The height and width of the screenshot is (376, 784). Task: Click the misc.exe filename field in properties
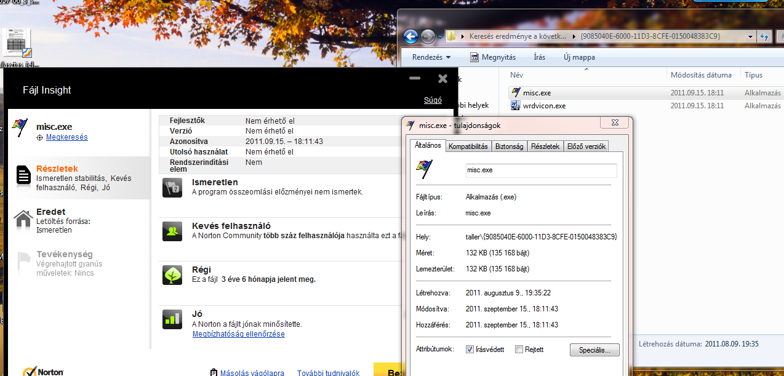pos(542,170)
